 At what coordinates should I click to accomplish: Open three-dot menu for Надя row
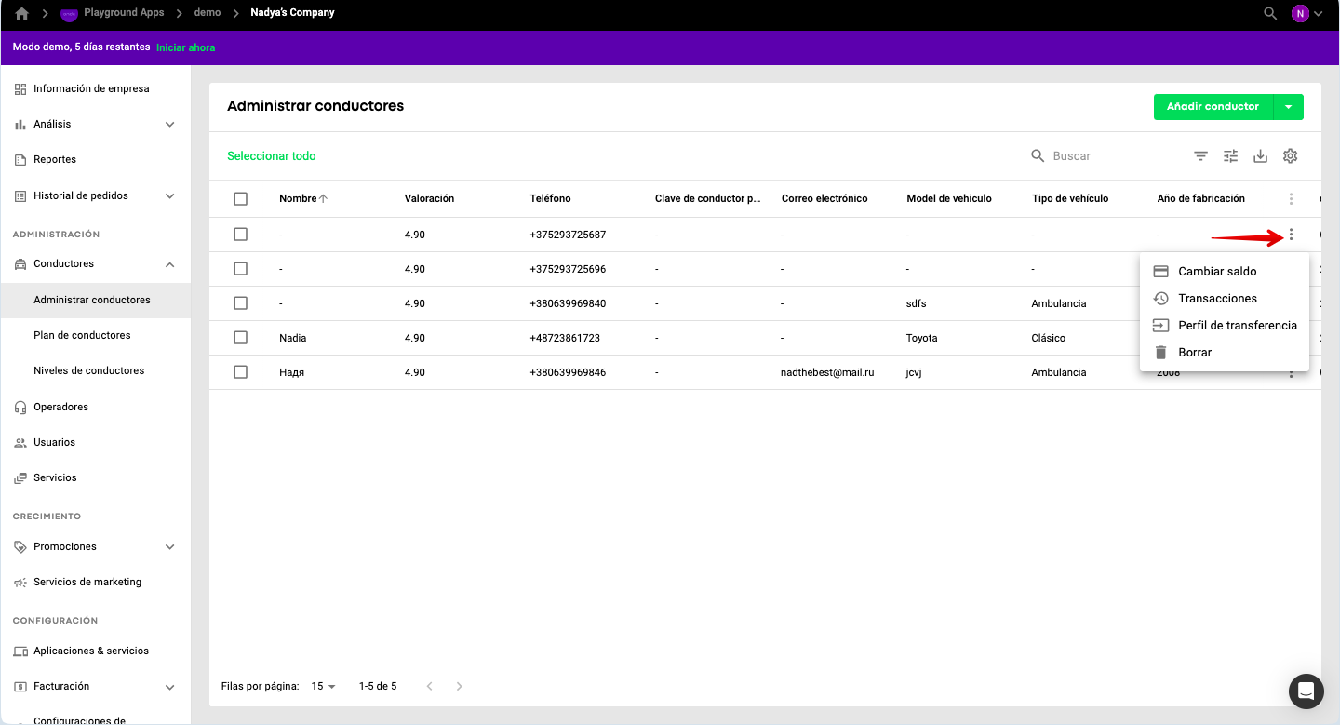(x=1291, y=374)
